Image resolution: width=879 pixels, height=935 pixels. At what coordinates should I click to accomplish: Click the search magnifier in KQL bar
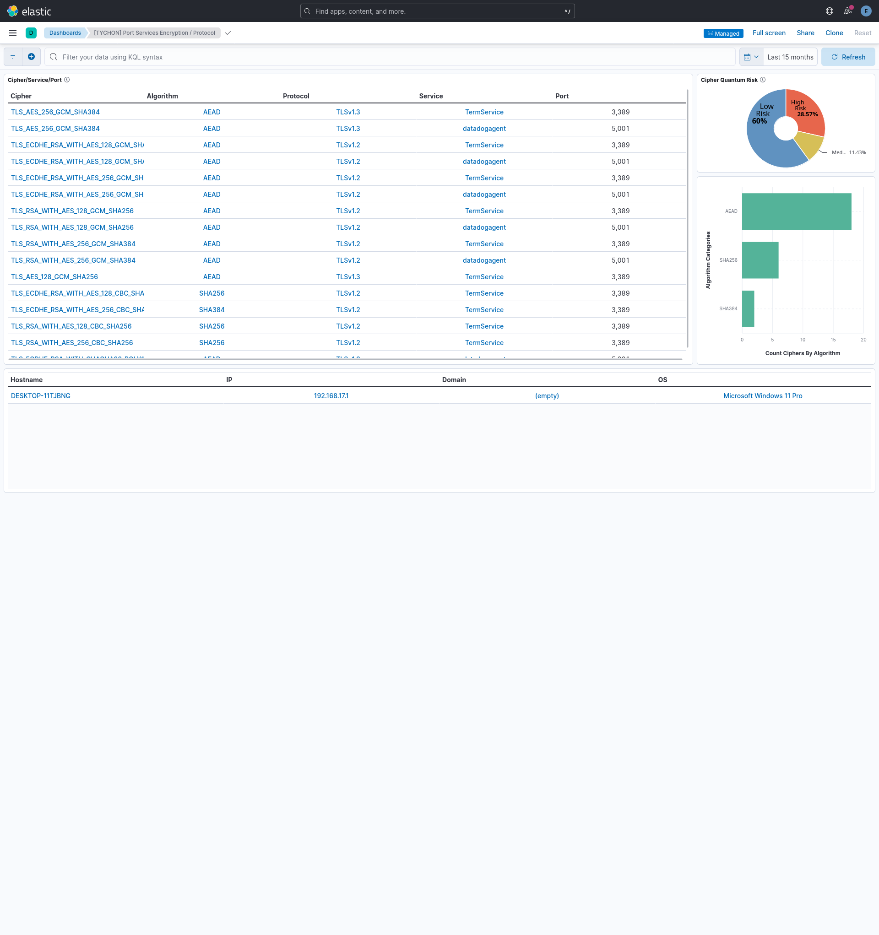click(x=54, y=57)
